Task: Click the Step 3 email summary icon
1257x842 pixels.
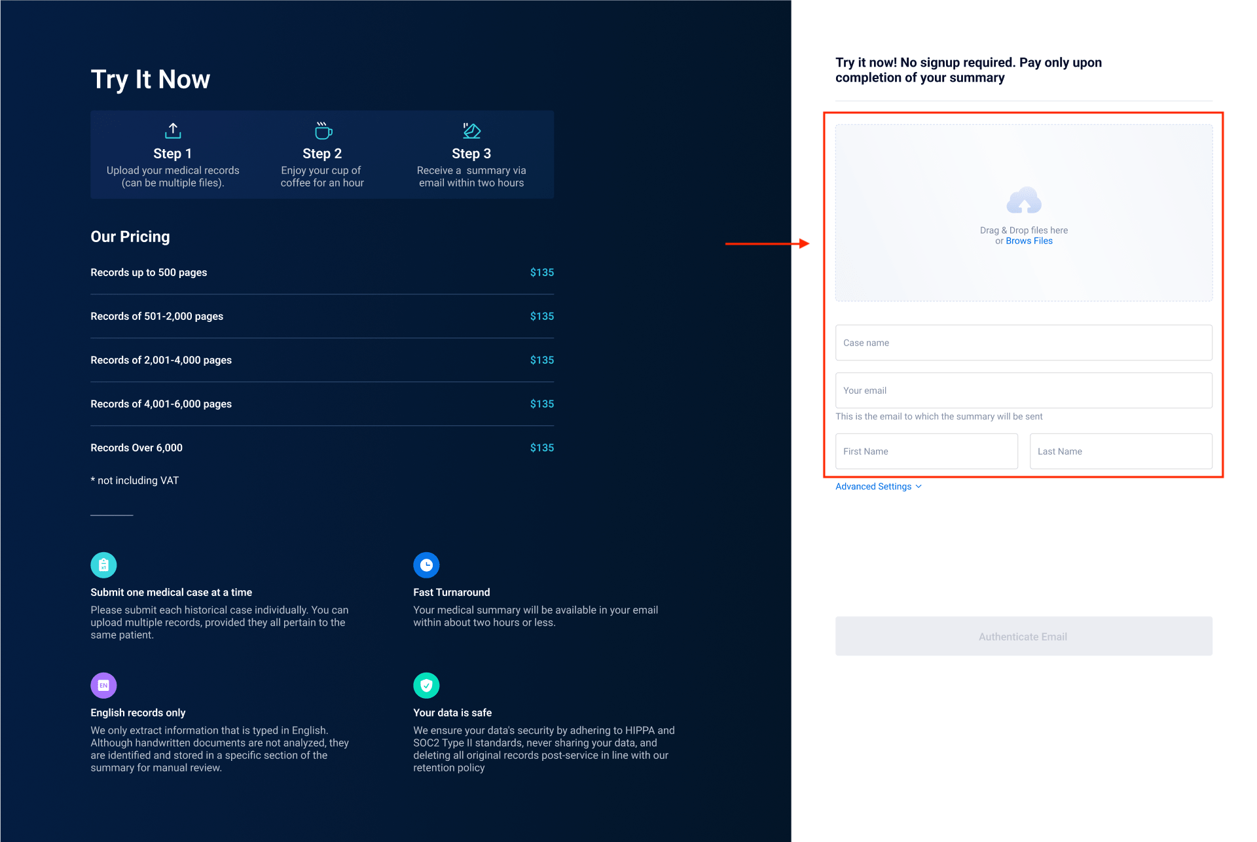Action: 473,131
